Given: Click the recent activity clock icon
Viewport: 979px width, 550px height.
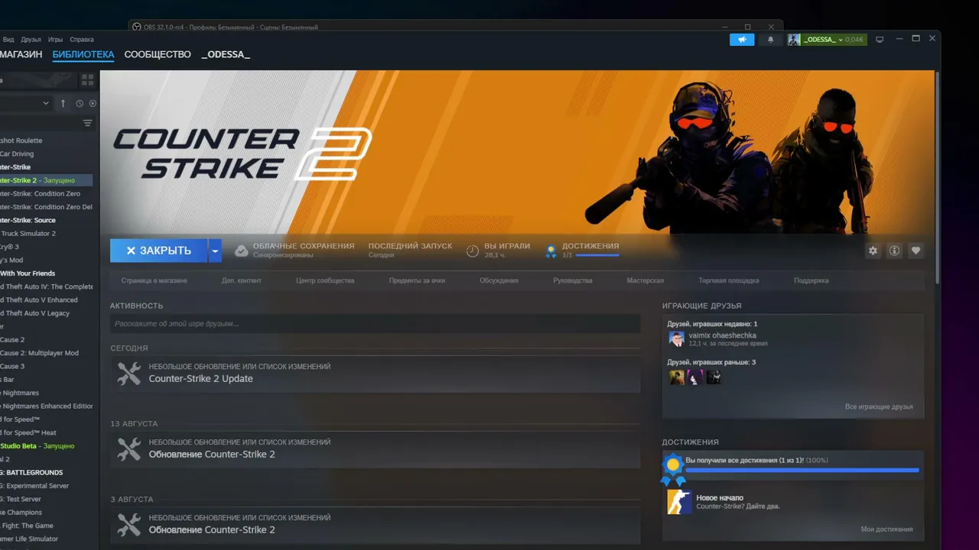Looking at the screenshot, I should (80, 103).
